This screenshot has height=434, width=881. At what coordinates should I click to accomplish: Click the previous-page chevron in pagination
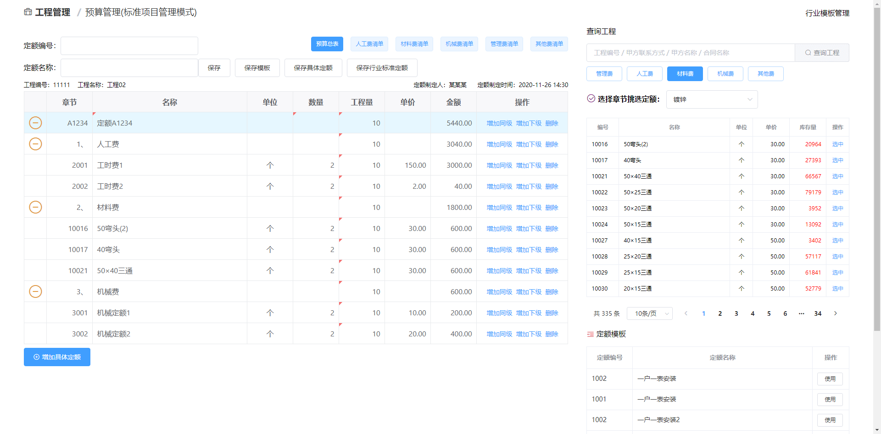pyautogui.click(x=686, y=313)
